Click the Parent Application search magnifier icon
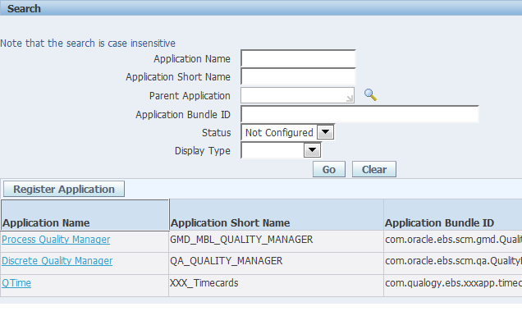Viewport: 522px width, 316px height. 370,95
